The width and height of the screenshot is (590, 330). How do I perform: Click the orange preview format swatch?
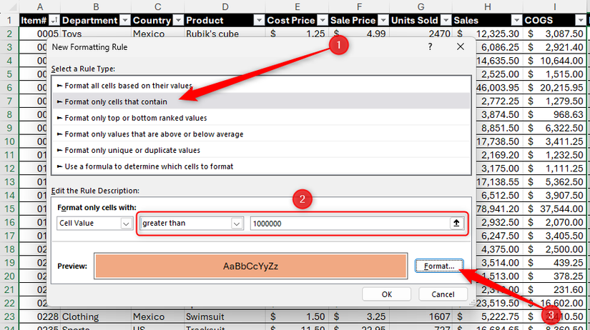250,266
